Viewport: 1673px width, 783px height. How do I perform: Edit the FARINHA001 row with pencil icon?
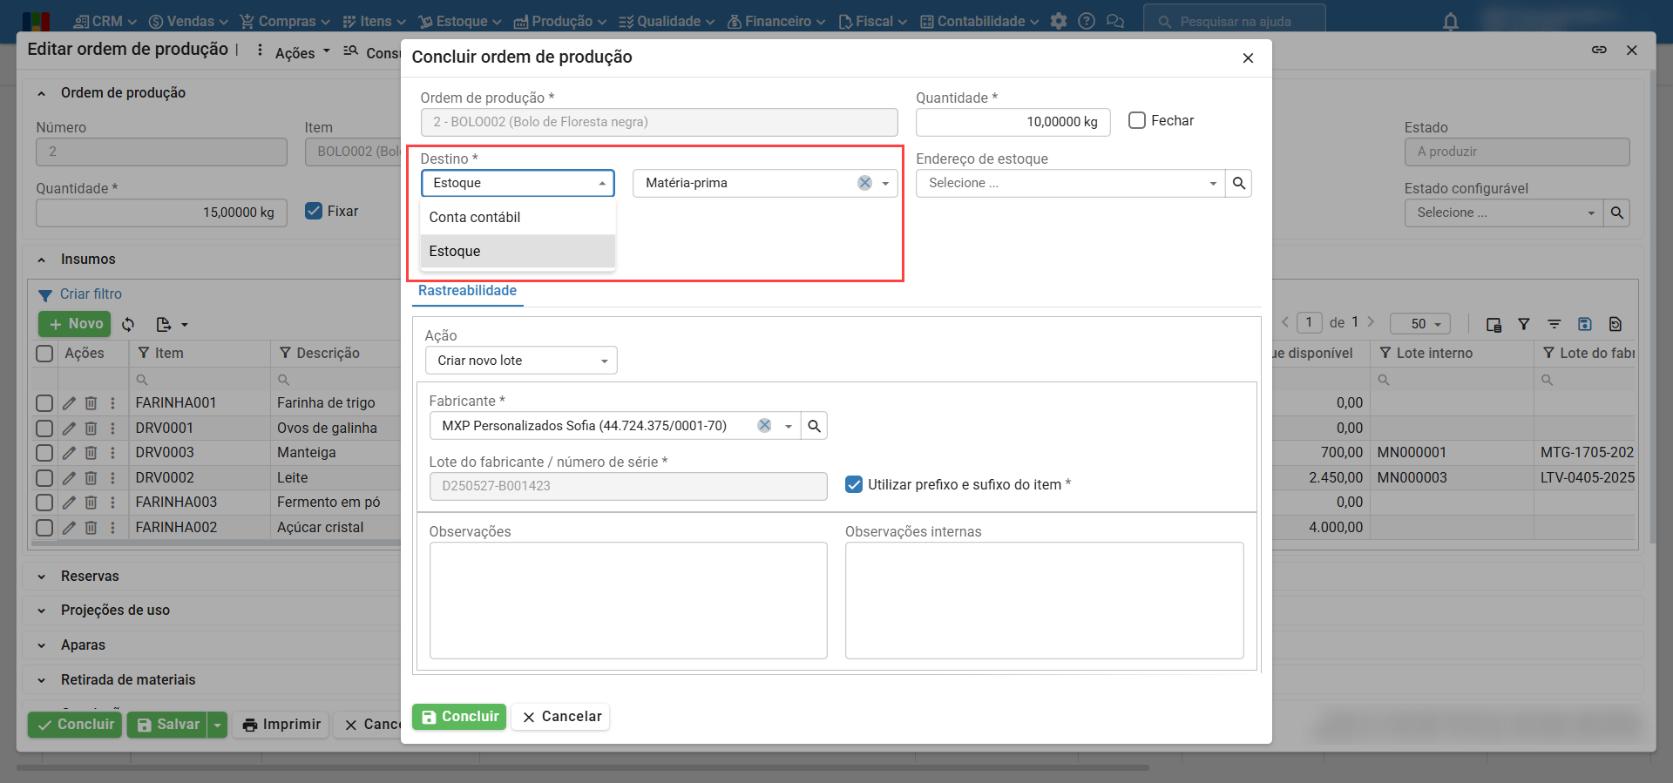tap(69, 403)
